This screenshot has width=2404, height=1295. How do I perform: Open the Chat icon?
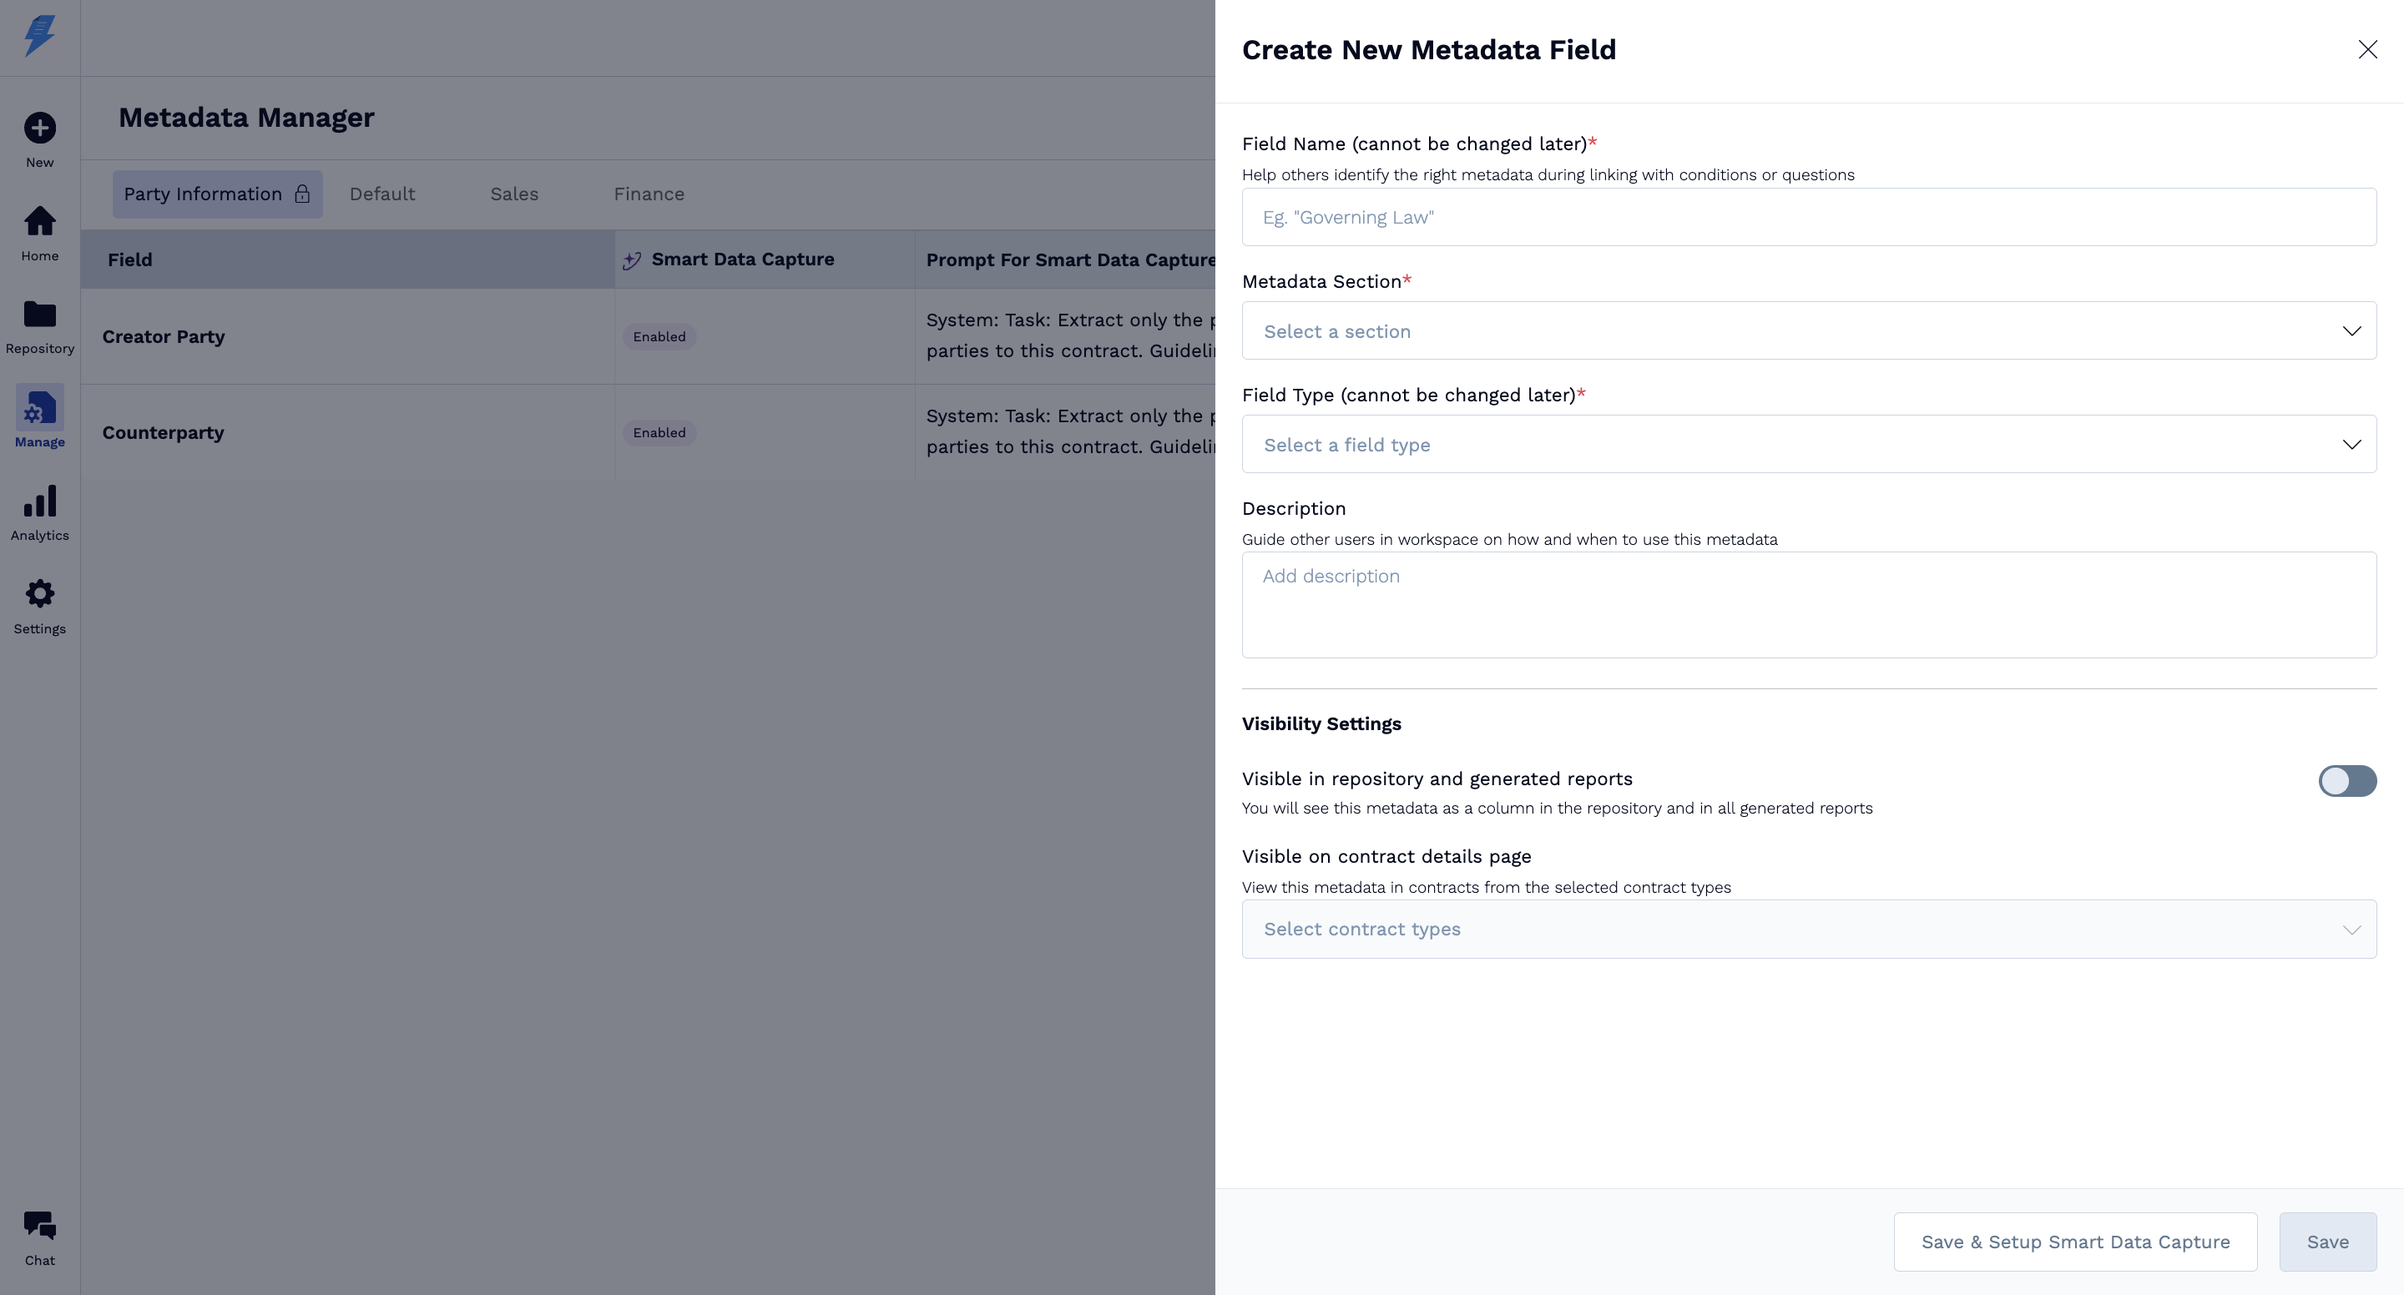pos(39,1226)
